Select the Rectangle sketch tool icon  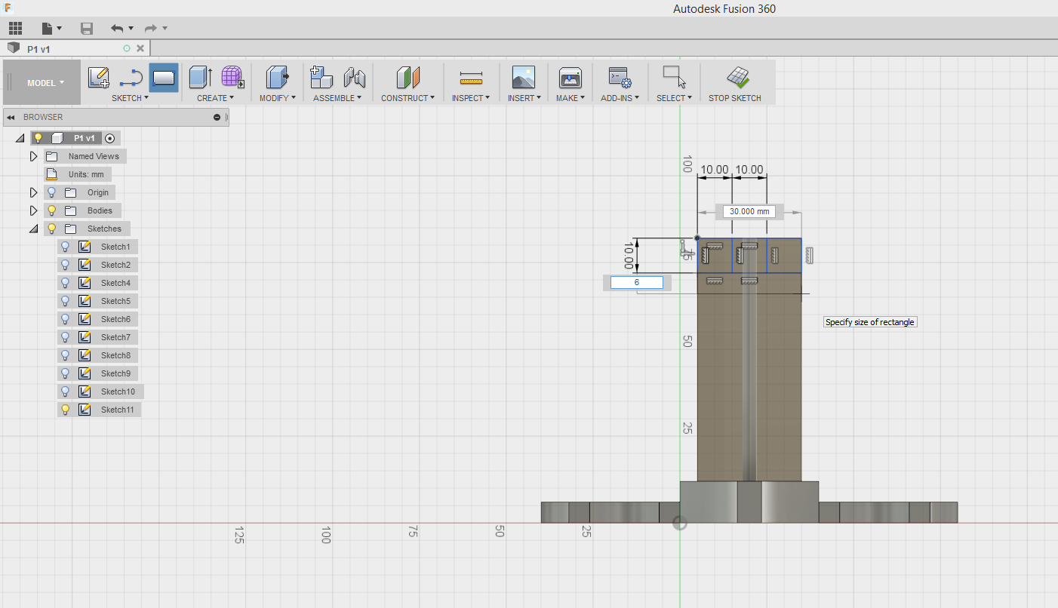pos(164,77)
